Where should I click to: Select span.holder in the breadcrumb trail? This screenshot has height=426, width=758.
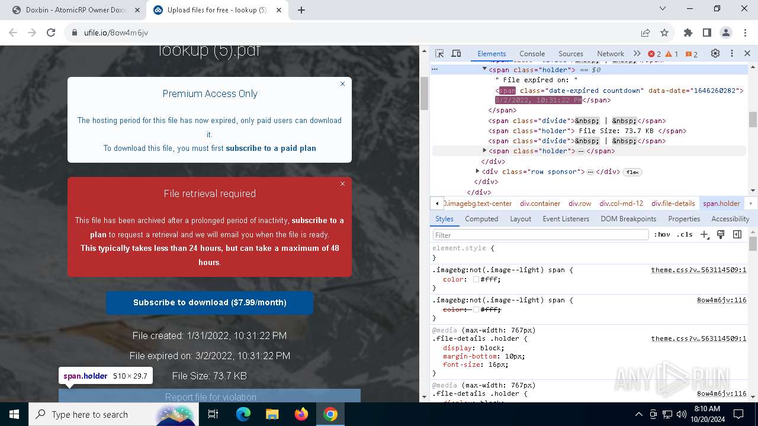(721, 204)
